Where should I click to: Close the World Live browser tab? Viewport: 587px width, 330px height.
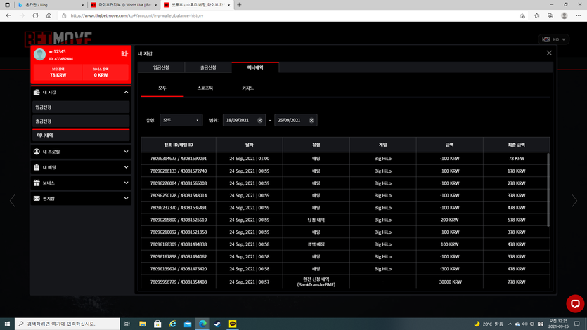coord(156,5)
